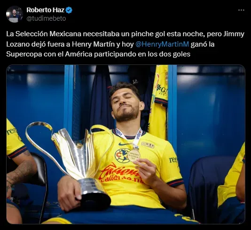The width and height of the screenshot is (251, 230).
Task: Click the Roberto Haz display name
Action: point(46,10)
